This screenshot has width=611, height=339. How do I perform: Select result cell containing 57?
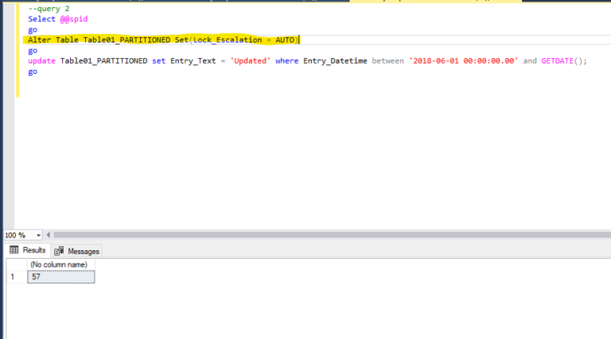click(x=60, y=276)
